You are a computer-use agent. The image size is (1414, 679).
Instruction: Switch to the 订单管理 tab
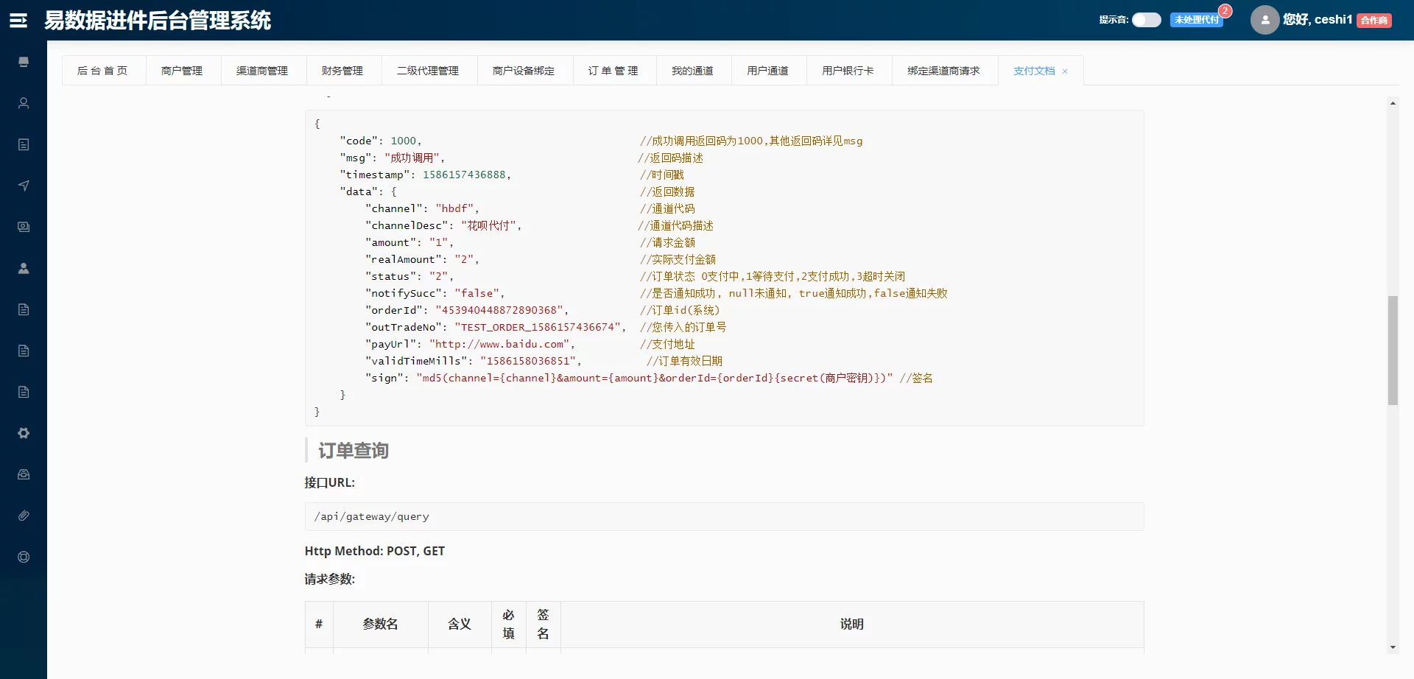[613, 71]
